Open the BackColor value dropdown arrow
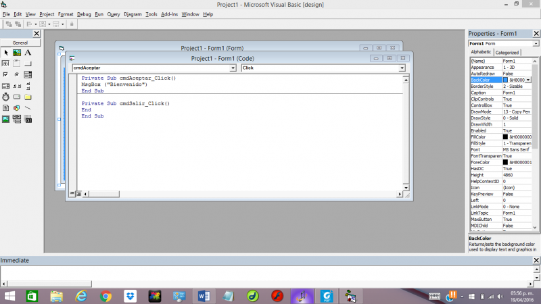Screen dimensions: 541x304 pos(528,80)
